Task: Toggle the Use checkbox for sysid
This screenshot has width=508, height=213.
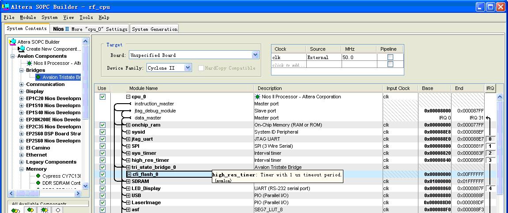Action: point(102,132)
